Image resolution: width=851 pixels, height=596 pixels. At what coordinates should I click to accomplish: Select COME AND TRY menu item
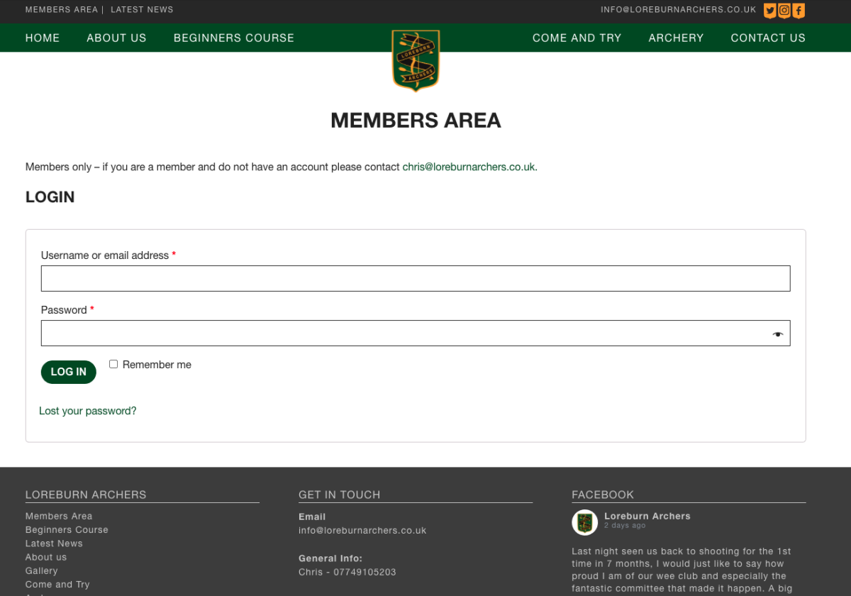[x=577, y=38]
